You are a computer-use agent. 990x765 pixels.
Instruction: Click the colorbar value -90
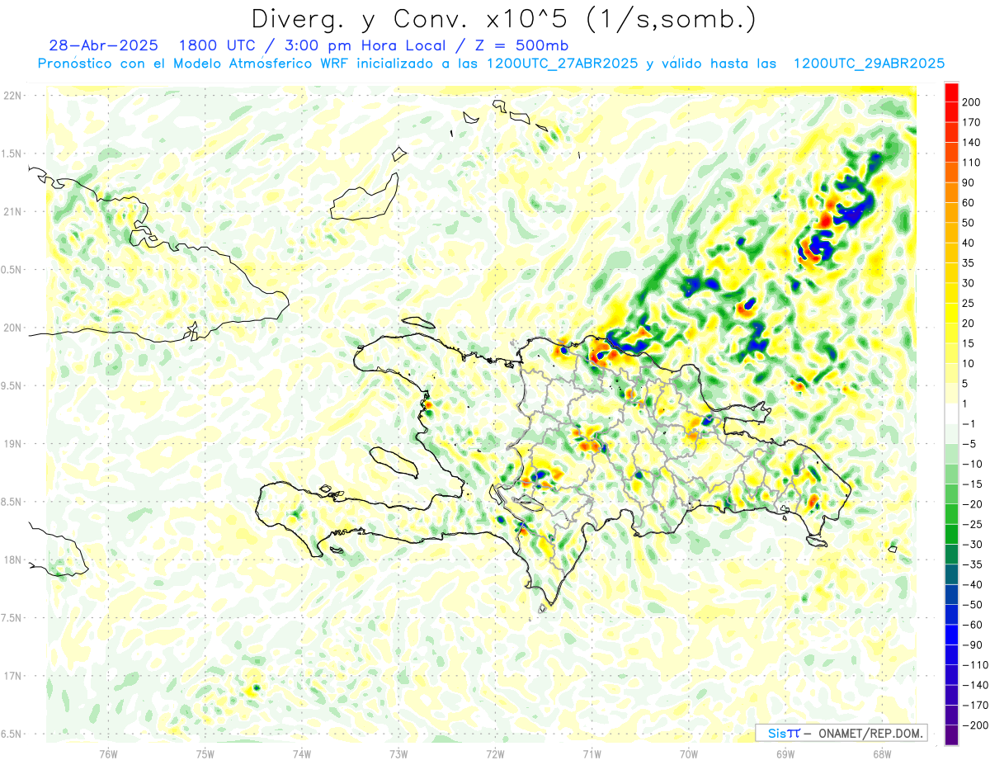(x=972, y=645)
